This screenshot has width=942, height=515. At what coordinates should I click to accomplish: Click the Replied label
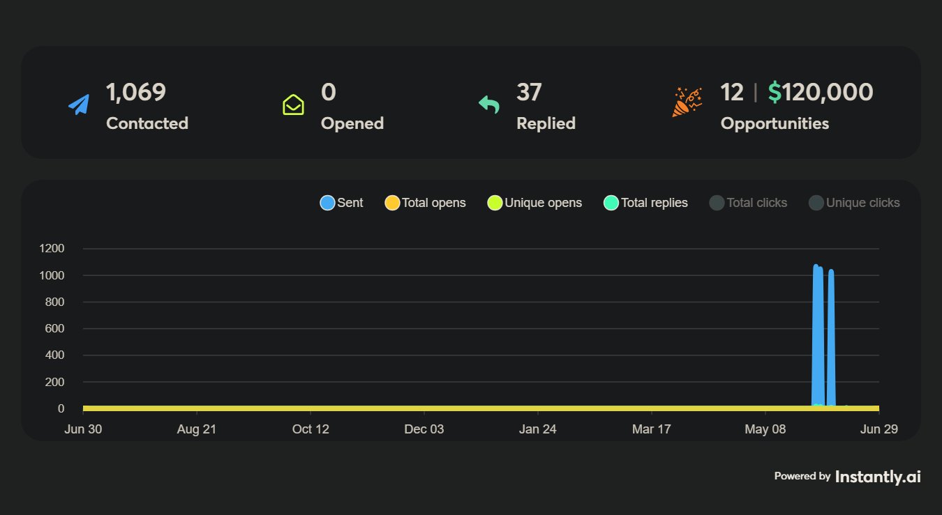pos(546,123)
